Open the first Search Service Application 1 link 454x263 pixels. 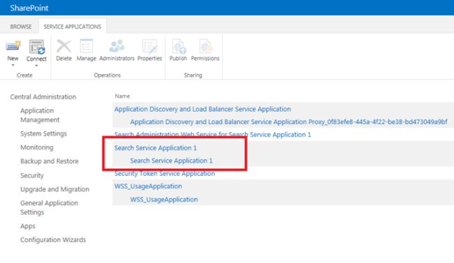156,148
